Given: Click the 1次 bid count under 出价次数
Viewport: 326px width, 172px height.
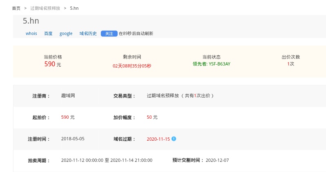Looking at the screenshot, I should (x=291, y=64).
